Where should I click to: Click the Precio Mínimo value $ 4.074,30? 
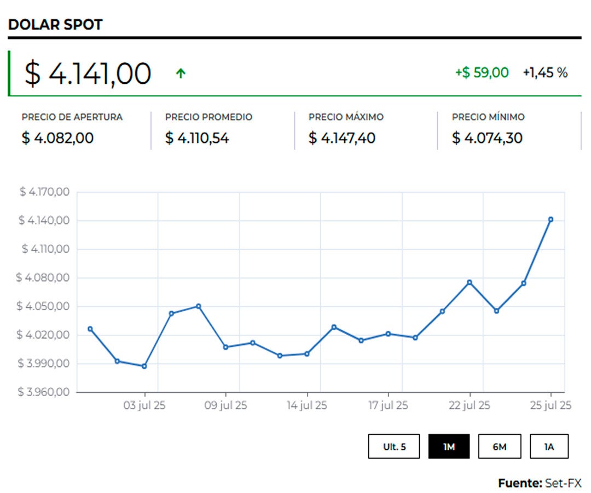point(487,138)
